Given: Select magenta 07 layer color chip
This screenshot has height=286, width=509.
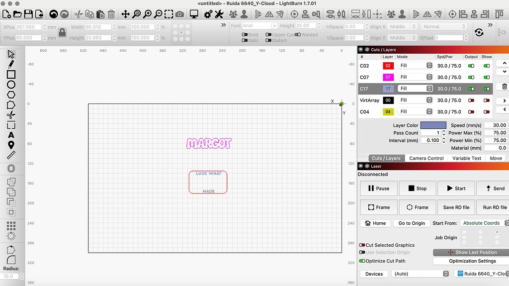Looking at the screenshot, I should pyautogui.click(x=388, y=77).
